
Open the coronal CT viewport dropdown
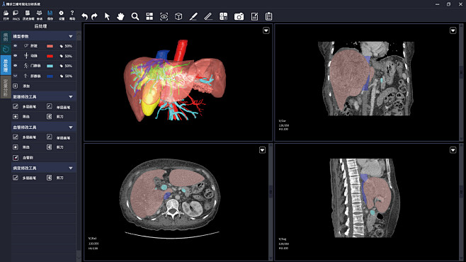(x=453, y=30)
